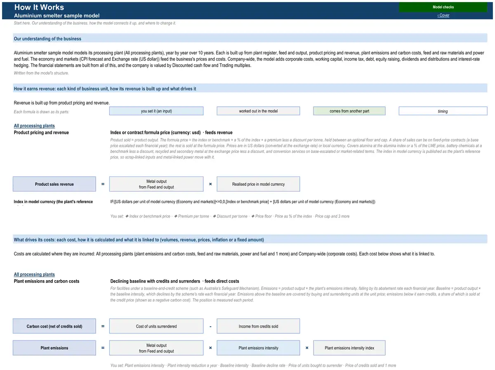Screen dimensions: 495x370
Task: Click the 'What drives its costs' section heading
Action: 139,240
